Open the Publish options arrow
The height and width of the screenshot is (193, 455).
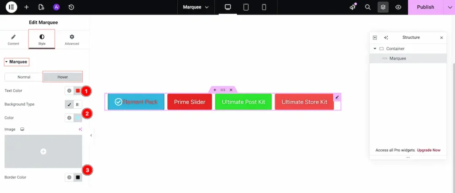point(449,7)
